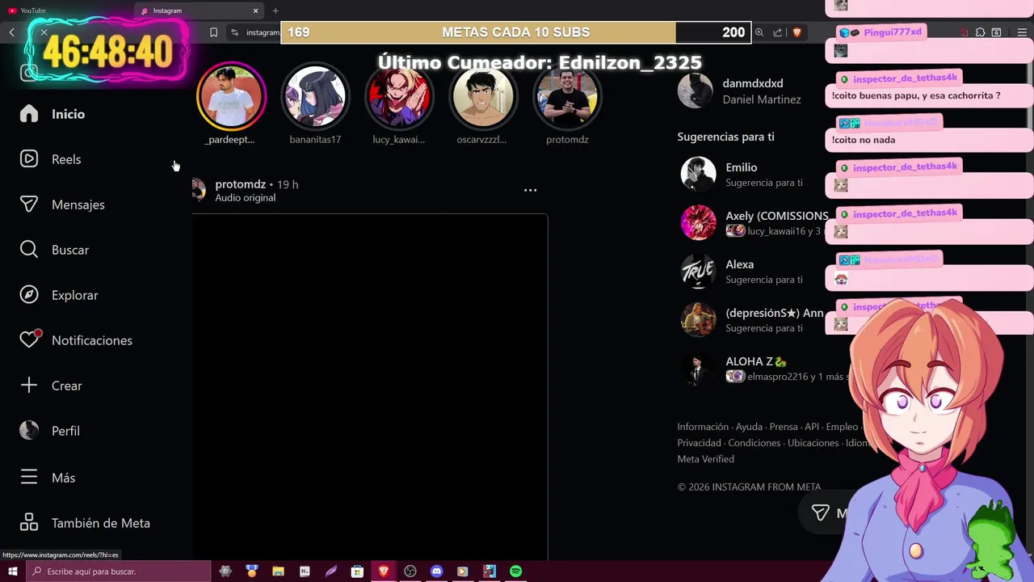This screenshot has width=1034, height=582.
Task: Click Audio original under protomdz post
Action: click(x=245, y=198)
